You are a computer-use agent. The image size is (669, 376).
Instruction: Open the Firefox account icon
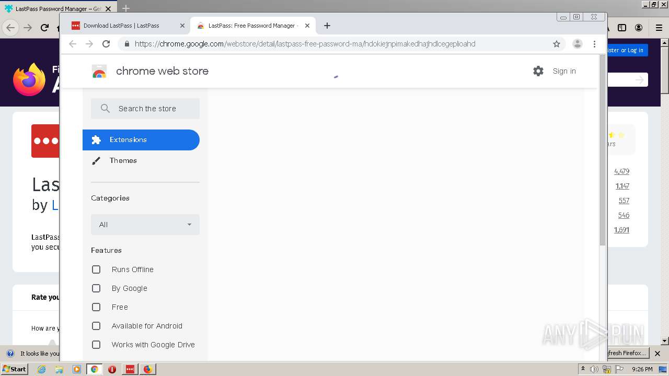[x=639, y=28]
